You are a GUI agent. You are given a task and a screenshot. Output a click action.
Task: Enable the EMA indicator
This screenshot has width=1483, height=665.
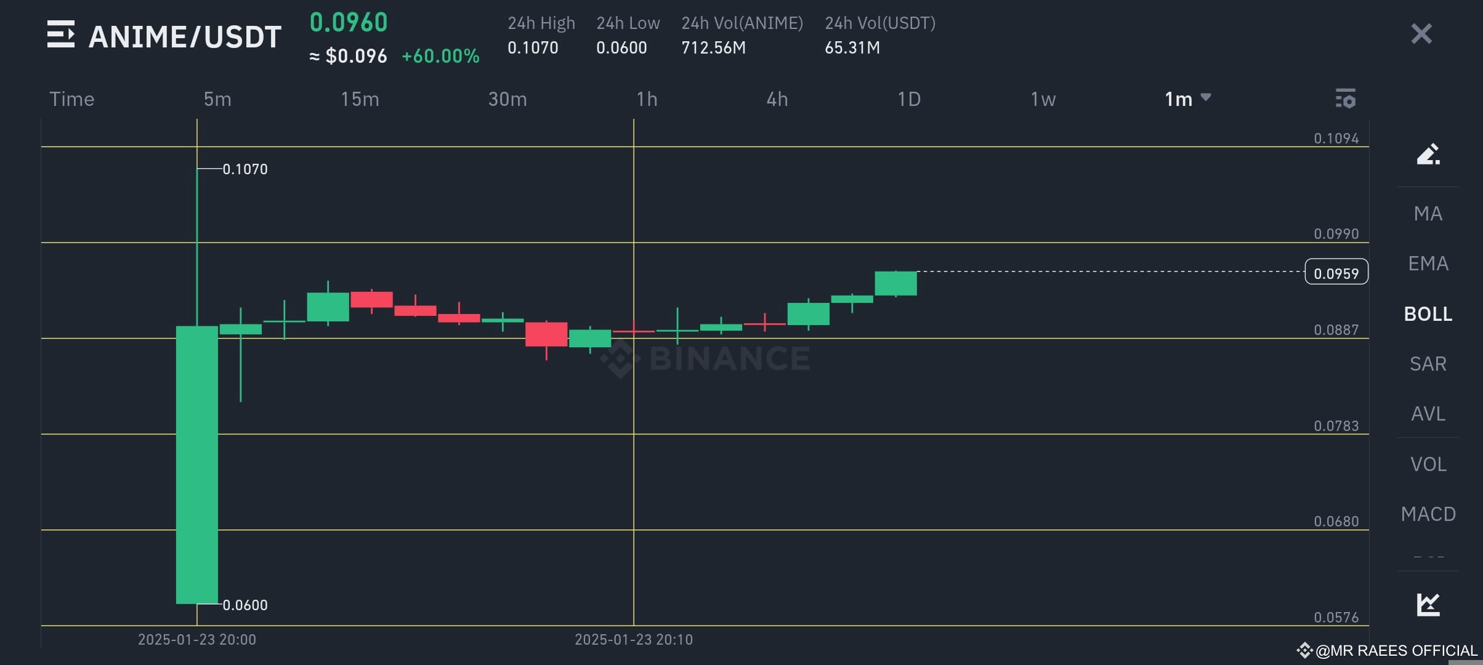click(x=1428, y=263)
